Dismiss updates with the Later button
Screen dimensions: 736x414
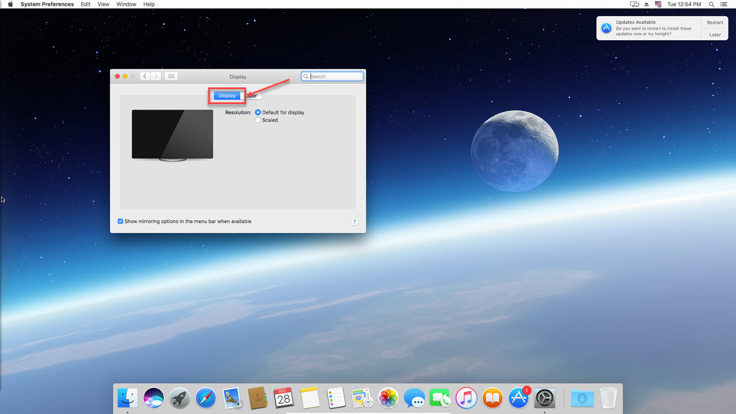click(x=714, y=34)
